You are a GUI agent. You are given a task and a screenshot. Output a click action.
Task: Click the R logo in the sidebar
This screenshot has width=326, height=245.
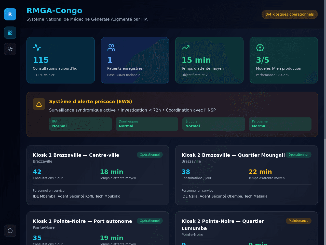tap(10, 14)
